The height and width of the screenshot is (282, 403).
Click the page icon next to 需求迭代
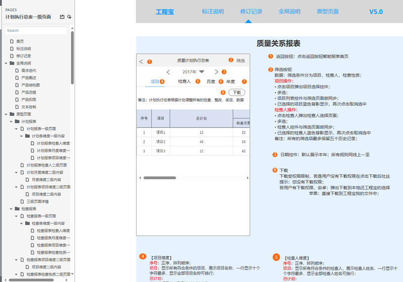click(17, 70)
